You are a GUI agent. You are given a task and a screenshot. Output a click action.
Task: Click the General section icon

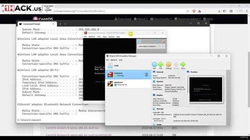pos(154,72)
